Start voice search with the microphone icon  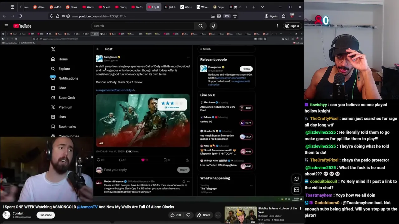click(x=214, y=26)
